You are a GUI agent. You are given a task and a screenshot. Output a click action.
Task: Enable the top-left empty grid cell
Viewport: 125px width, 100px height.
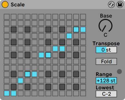tap(7, 17)
